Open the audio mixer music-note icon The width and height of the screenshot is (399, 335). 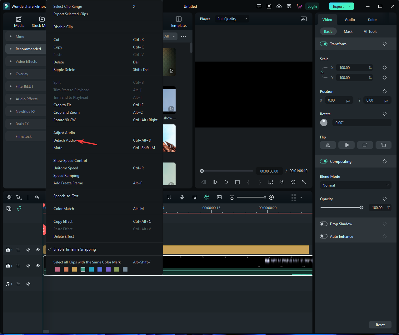(x=194, y=197)
